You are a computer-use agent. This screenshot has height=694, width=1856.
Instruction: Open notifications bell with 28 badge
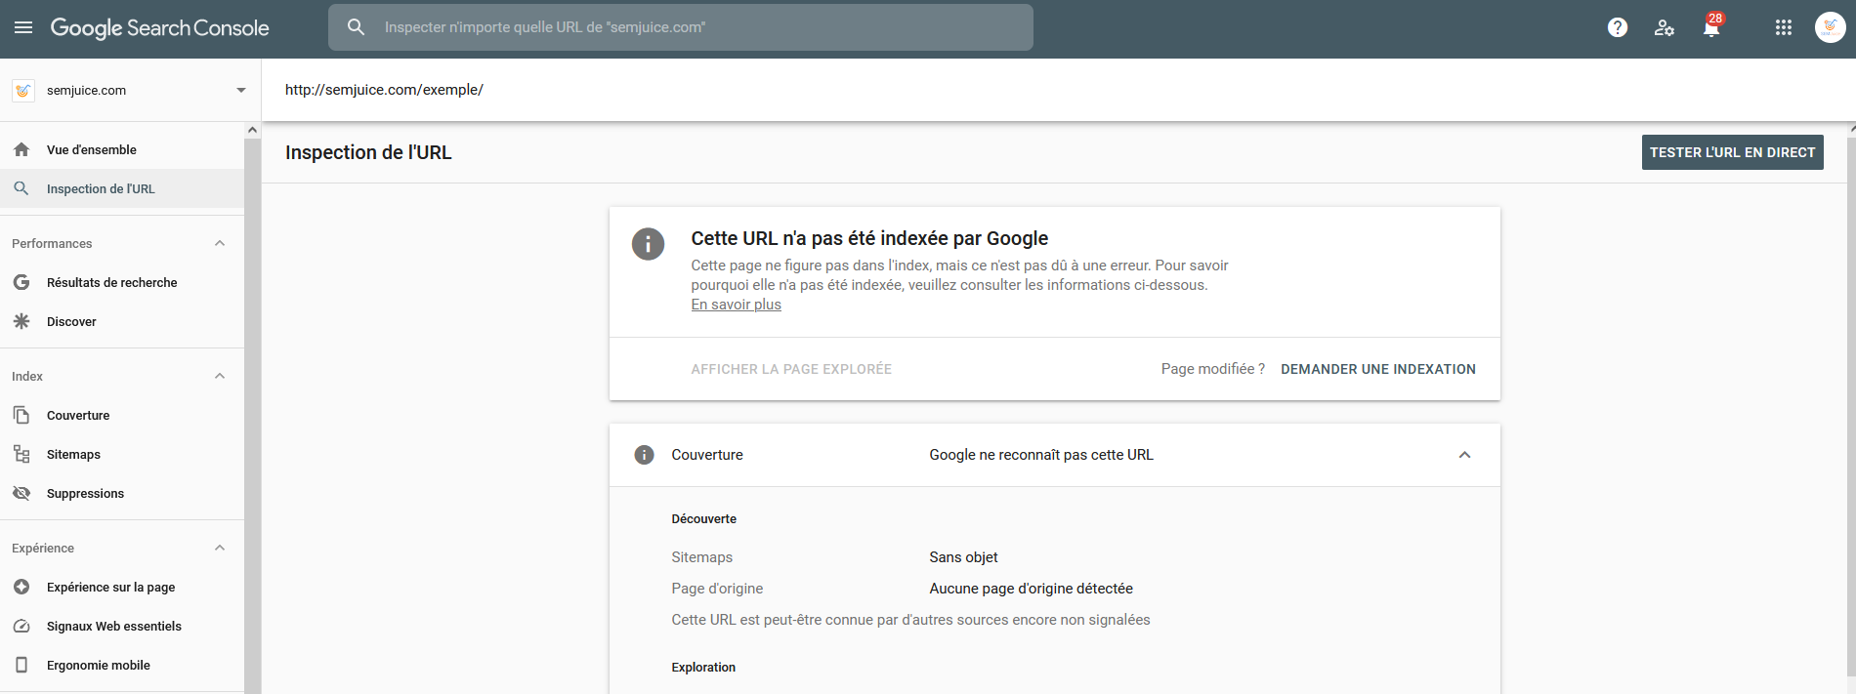1711,26
